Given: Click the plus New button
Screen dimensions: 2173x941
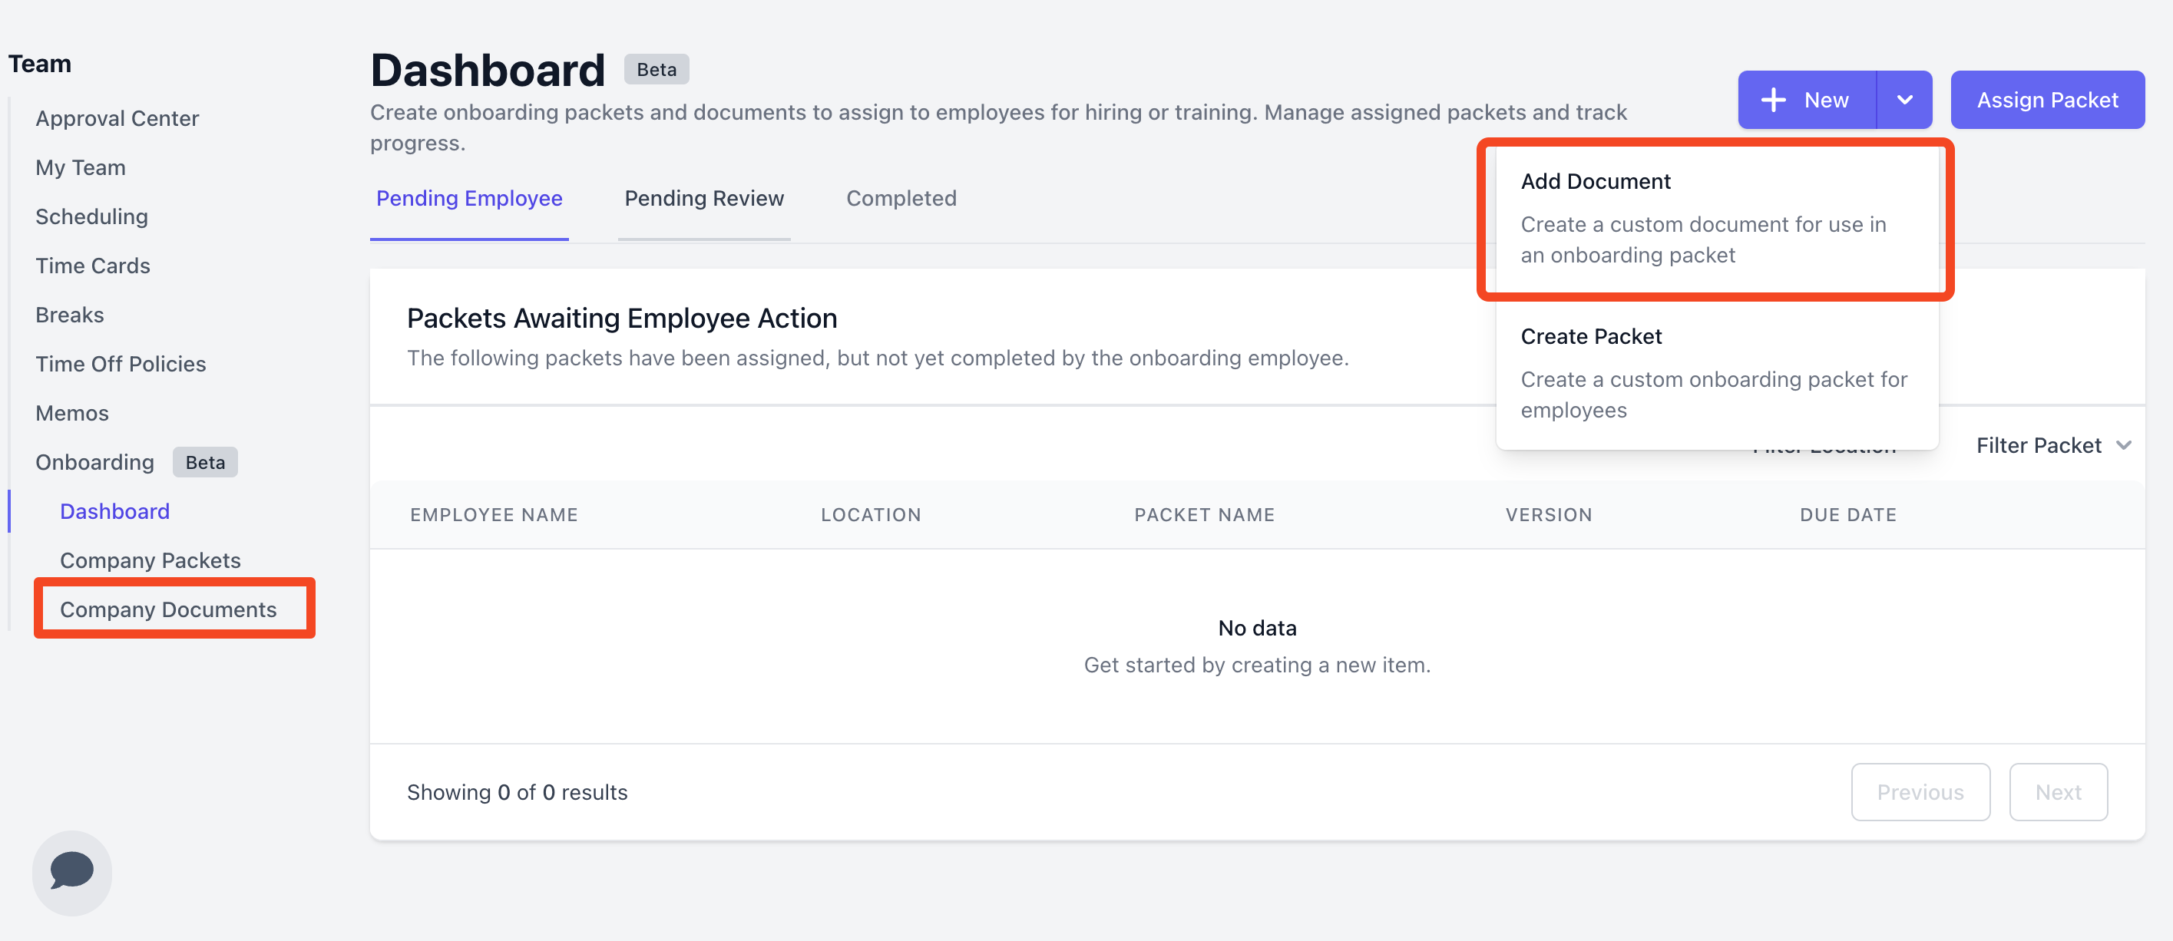Looking at the screenshot, I should [1806, 100].
